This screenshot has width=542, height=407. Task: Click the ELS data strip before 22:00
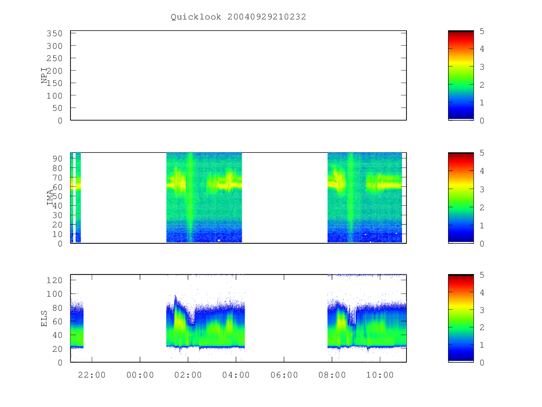coord(77,325)
